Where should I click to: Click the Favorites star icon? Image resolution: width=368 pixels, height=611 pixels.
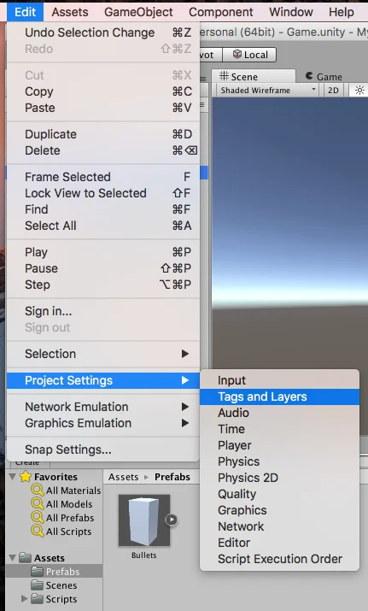[x=26, y=476]
